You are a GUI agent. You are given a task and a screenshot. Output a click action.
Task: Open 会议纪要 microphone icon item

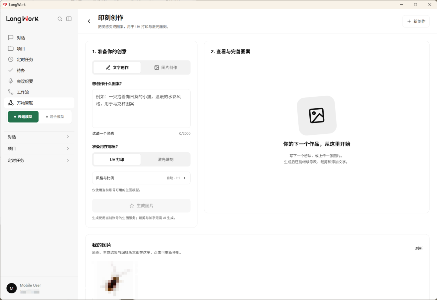click(x=11, y=81)
